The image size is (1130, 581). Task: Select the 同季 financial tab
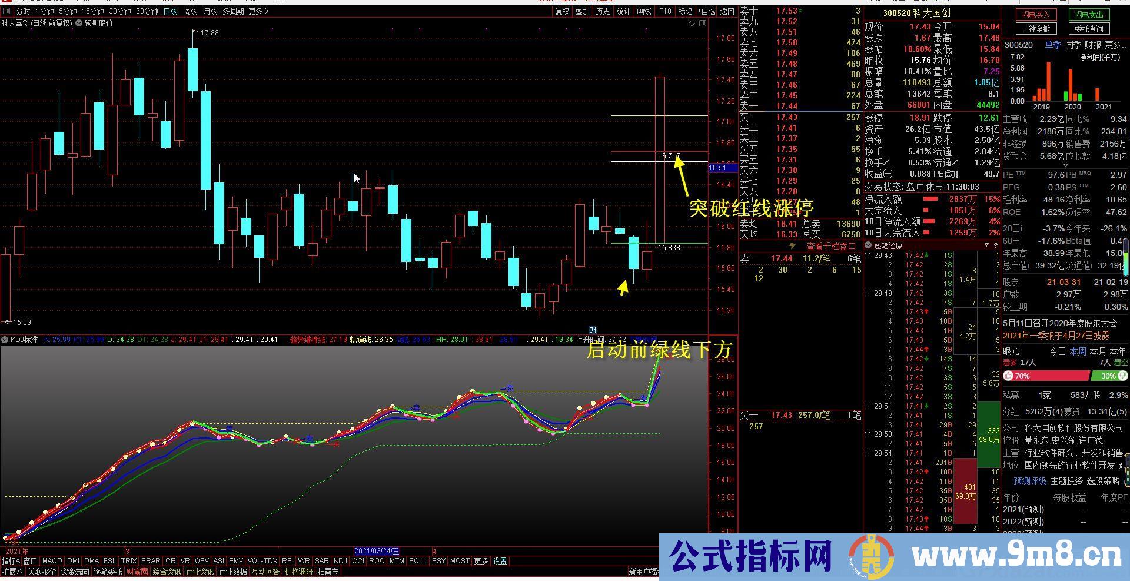pos(1073,45)
